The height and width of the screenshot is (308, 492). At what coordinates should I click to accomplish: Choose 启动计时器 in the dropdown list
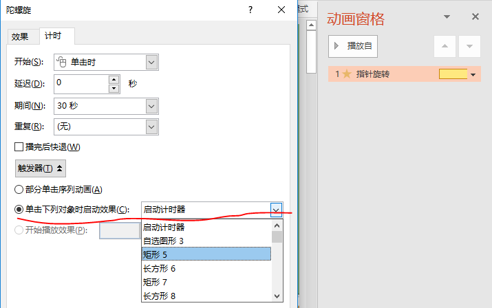click(x=206, y=227)
